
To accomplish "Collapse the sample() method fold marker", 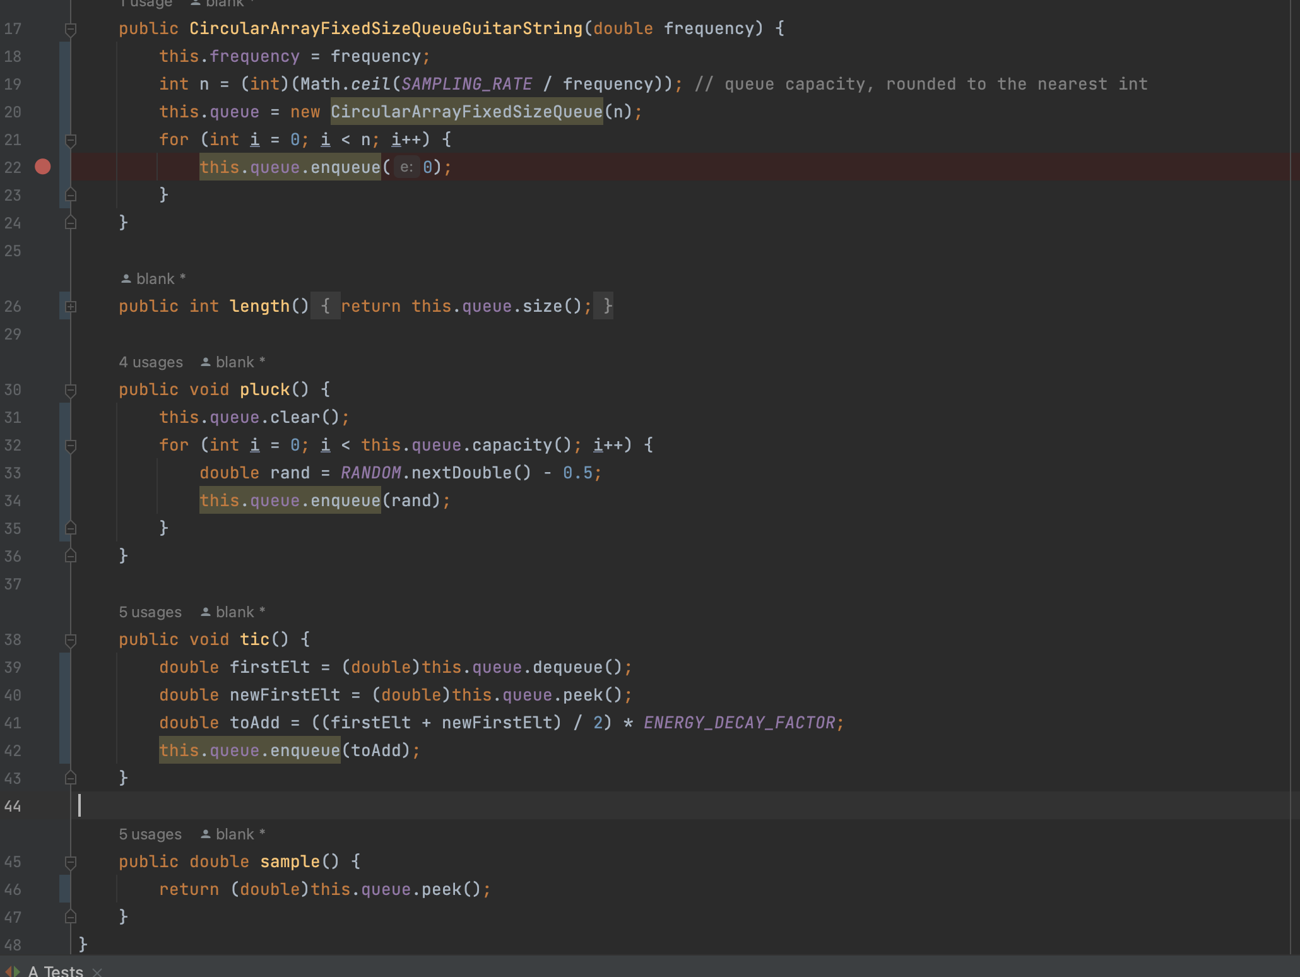I will 71,862.
